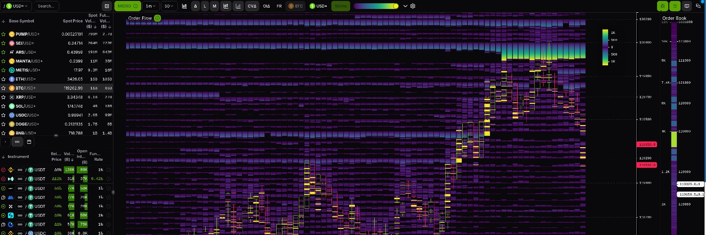Select the calendar dated-futures filter icon
This screenshot has height=235, width=706.
click(29, 141)
